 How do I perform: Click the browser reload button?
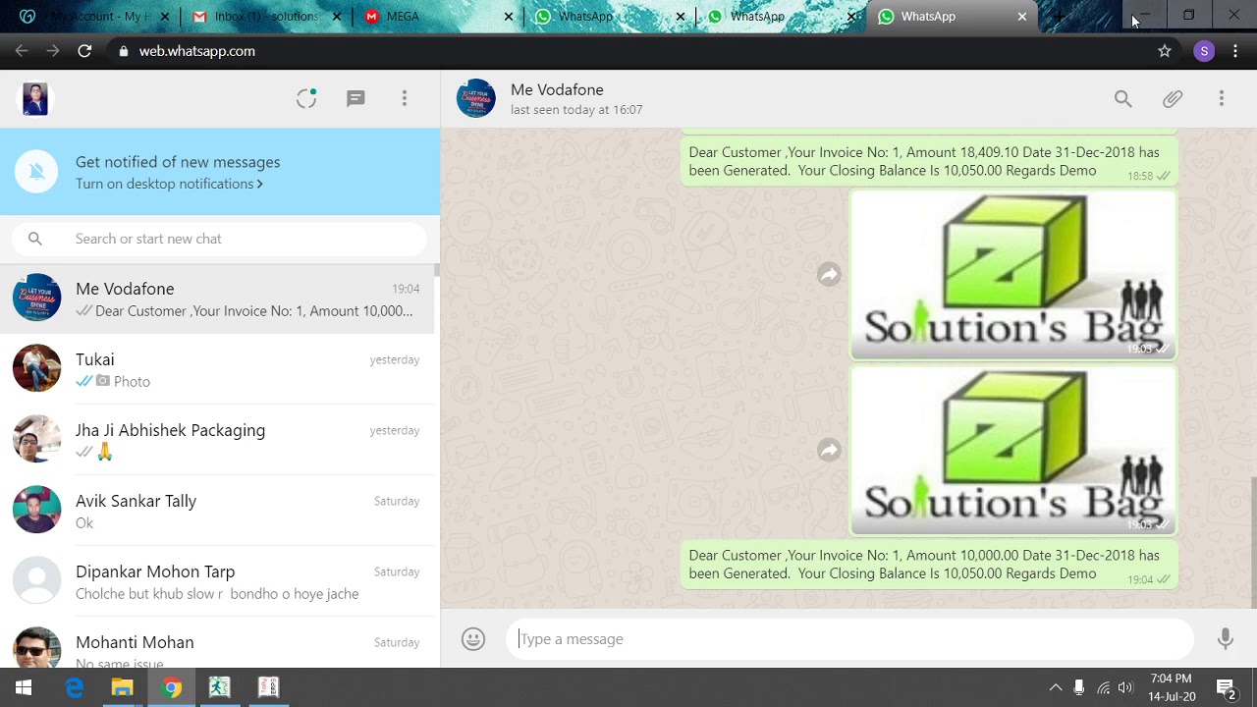click(x=84, y=51)
